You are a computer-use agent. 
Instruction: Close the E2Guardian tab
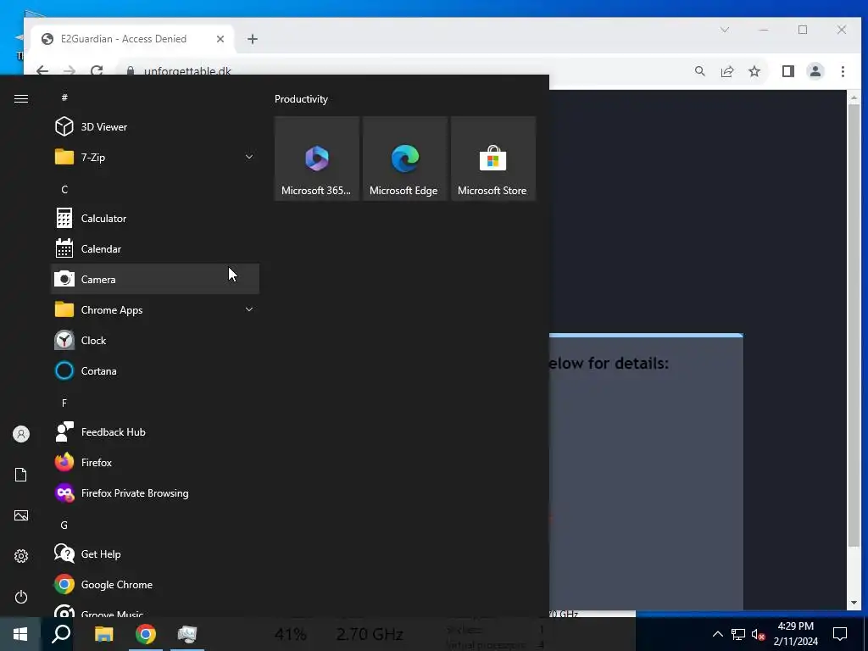pyautogui.click(x=220, y=39)
